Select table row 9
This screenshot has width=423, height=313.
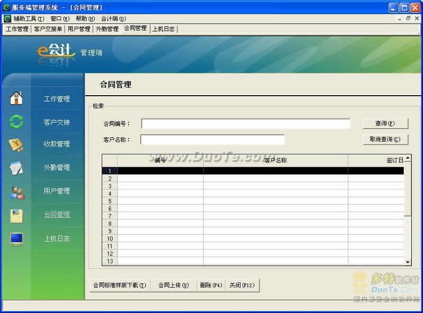click(253, 231)
